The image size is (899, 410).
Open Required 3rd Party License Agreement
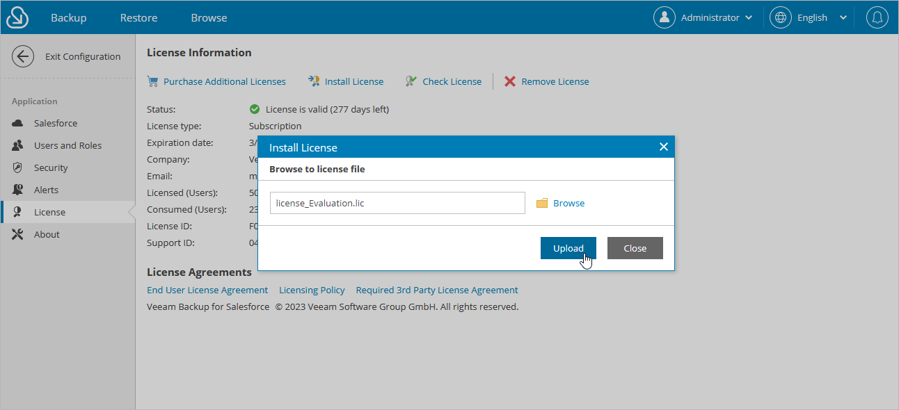click(x=437, y=290)
